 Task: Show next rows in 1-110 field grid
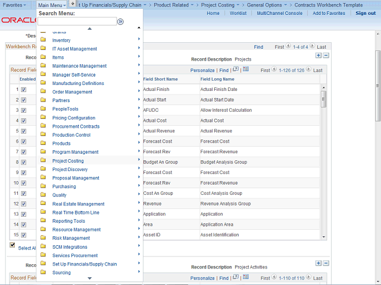[x=308, y=277]
